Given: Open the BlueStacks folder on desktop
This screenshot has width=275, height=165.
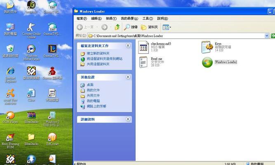Looking at the screenshot, I should pos(31,139).
